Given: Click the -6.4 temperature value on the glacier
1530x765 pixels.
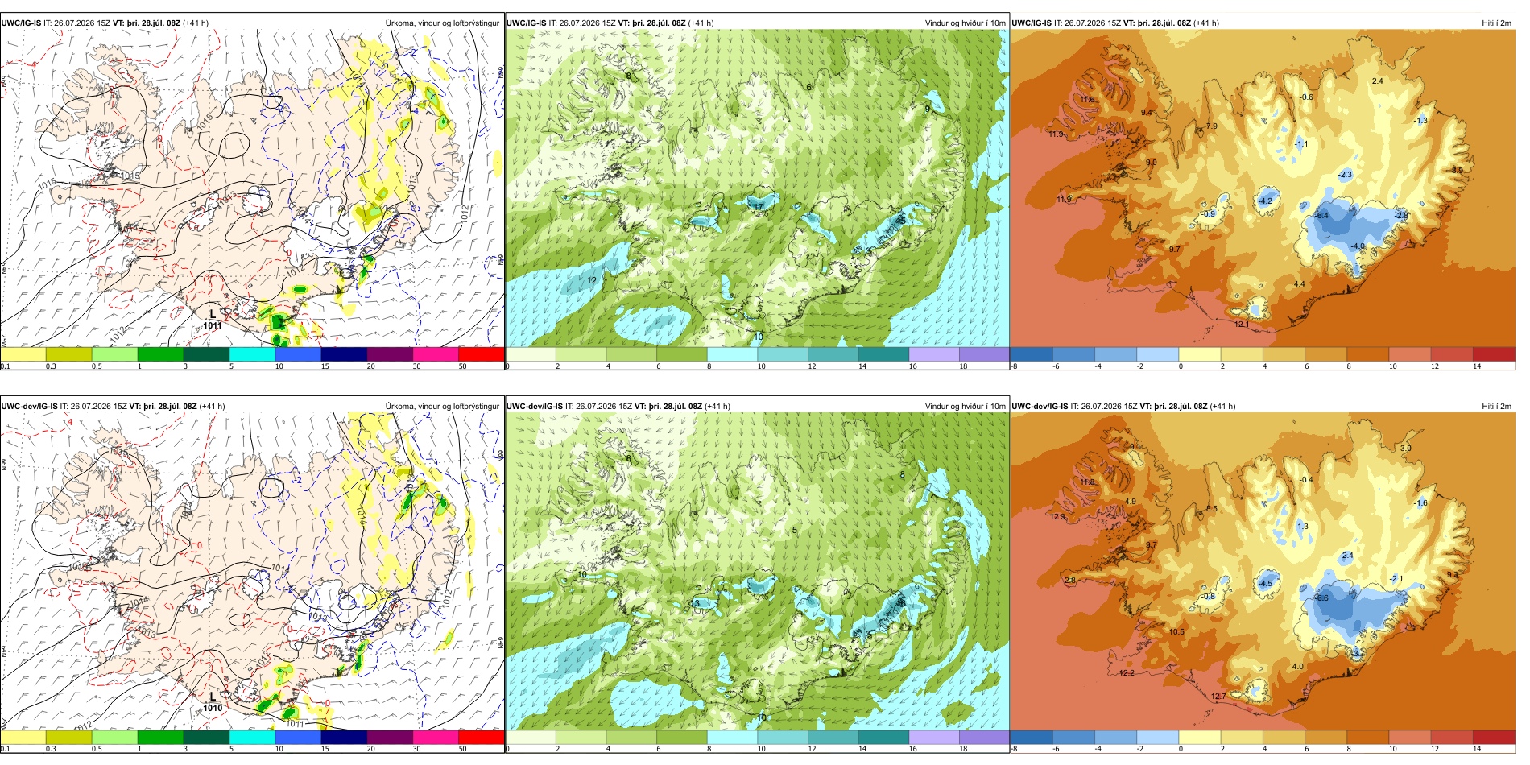Looking at the screenshot, I should (x=1322, y=216).
